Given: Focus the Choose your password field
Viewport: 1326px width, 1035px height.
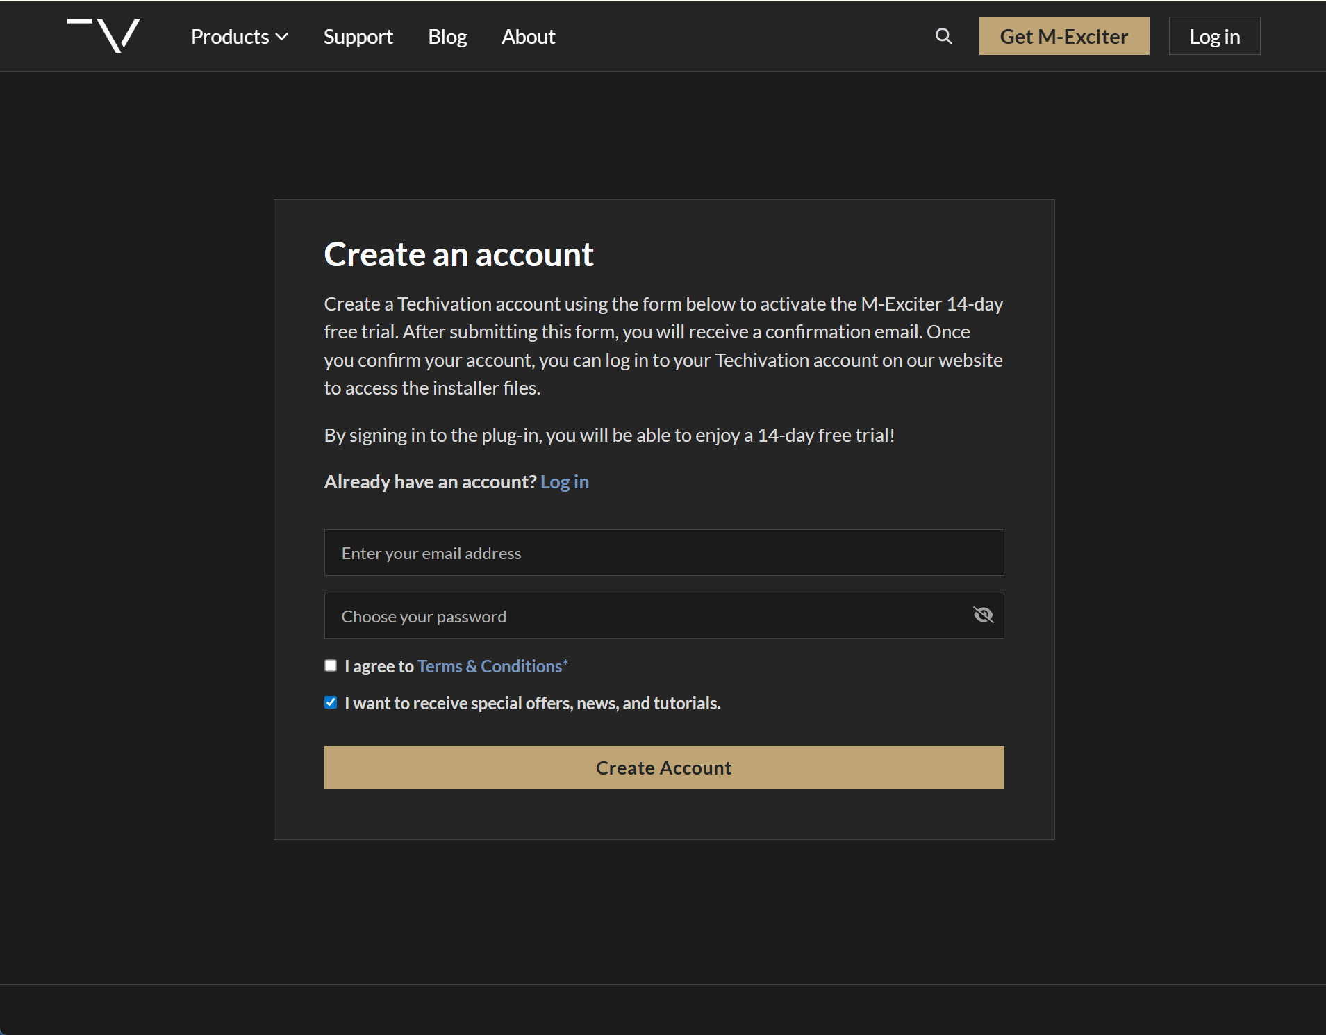Looking at the screenshot, I should coord(663,616).
